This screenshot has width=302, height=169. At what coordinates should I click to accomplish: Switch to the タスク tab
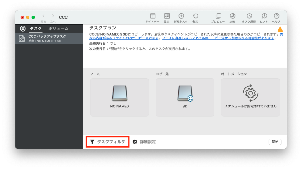36,29
